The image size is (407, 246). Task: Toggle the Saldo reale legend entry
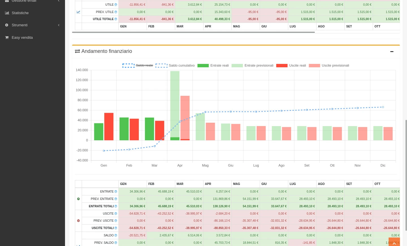pyautogui.click(x=138, y=66)
